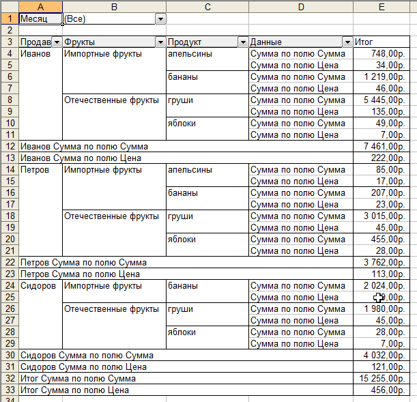This screenshot has height=402, width=417.
Task: Click Сумма по полю Сумма in row 4
Action: point(301,53)
